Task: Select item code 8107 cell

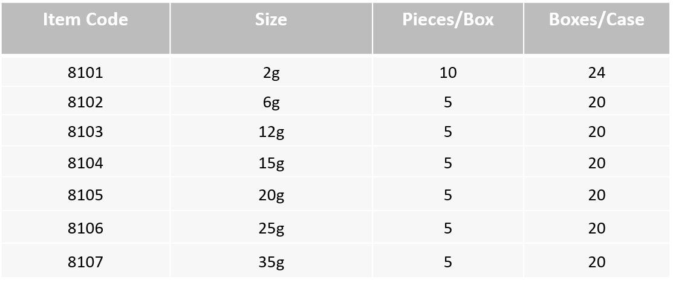Action: pos(85,261)
